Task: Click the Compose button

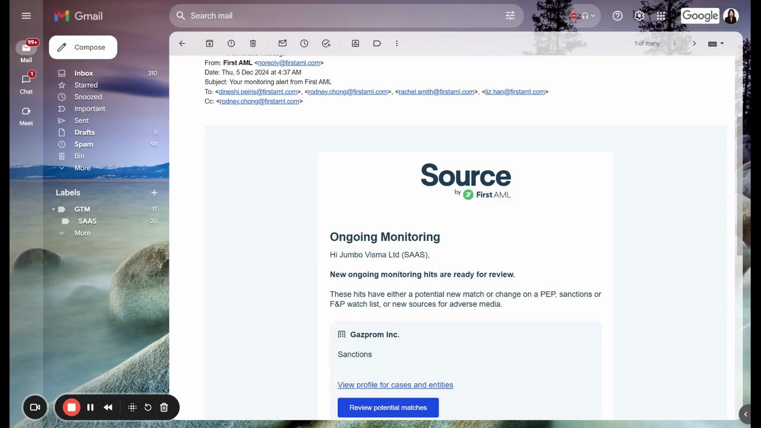Action: click(x=83, y=48)
